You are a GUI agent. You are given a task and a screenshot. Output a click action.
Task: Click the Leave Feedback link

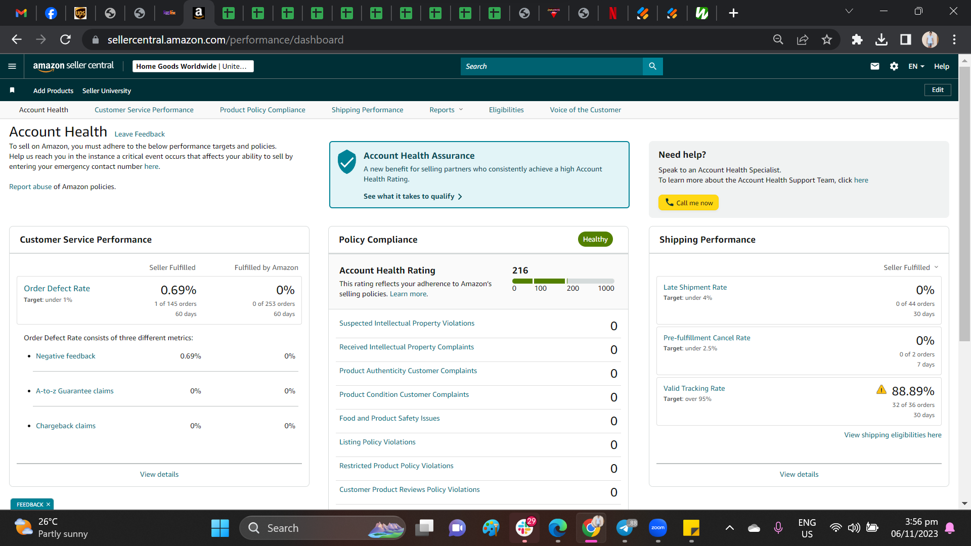pyautogui.click(x=140, y=134)
